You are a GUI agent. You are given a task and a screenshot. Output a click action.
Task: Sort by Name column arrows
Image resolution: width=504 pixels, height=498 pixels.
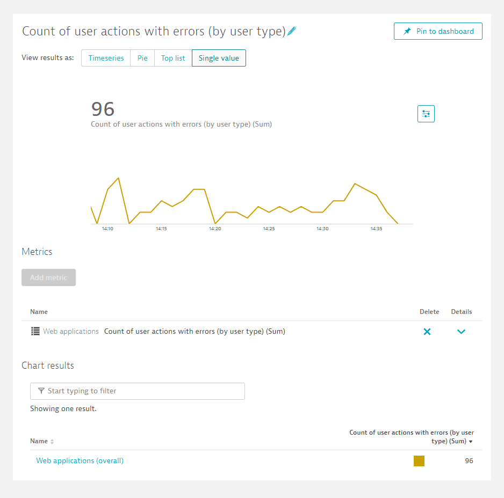point(52,442)
